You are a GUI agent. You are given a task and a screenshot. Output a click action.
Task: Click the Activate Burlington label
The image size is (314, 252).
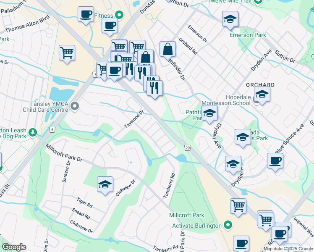[197, 226]
